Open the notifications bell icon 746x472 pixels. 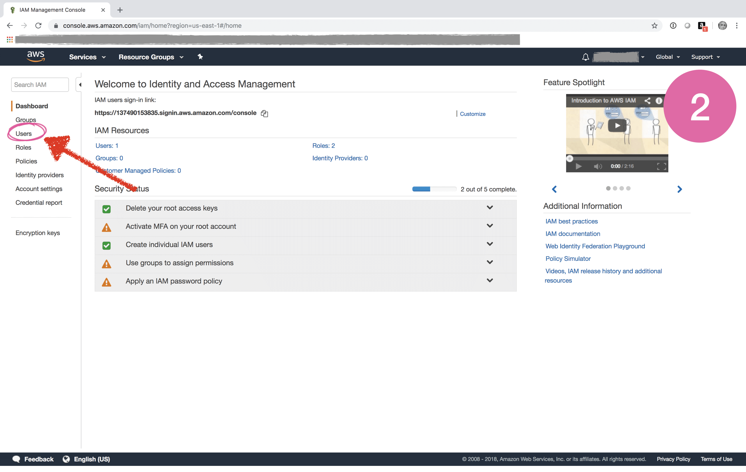point(585,57)
